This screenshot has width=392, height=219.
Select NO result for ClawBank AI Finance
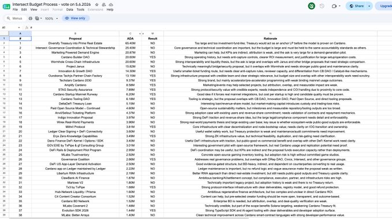point(152,178)
